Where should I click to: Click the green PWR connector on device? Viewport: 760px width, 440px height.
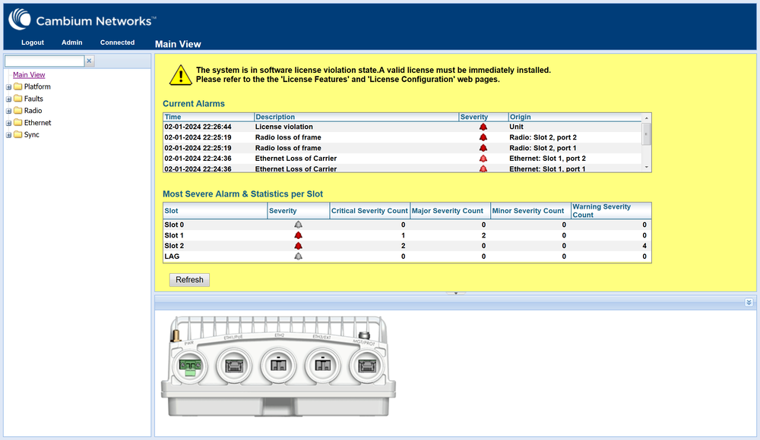pyautogui.click(x=187, y=365)
